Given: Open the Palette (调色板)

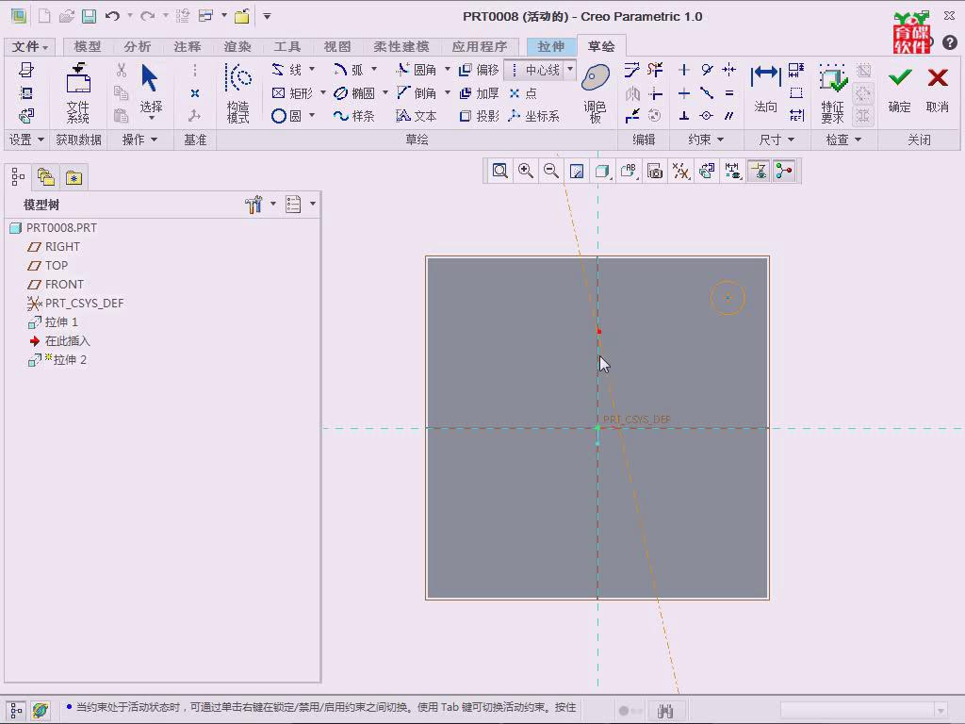Looking at the screenshot, I should point(596,93).
